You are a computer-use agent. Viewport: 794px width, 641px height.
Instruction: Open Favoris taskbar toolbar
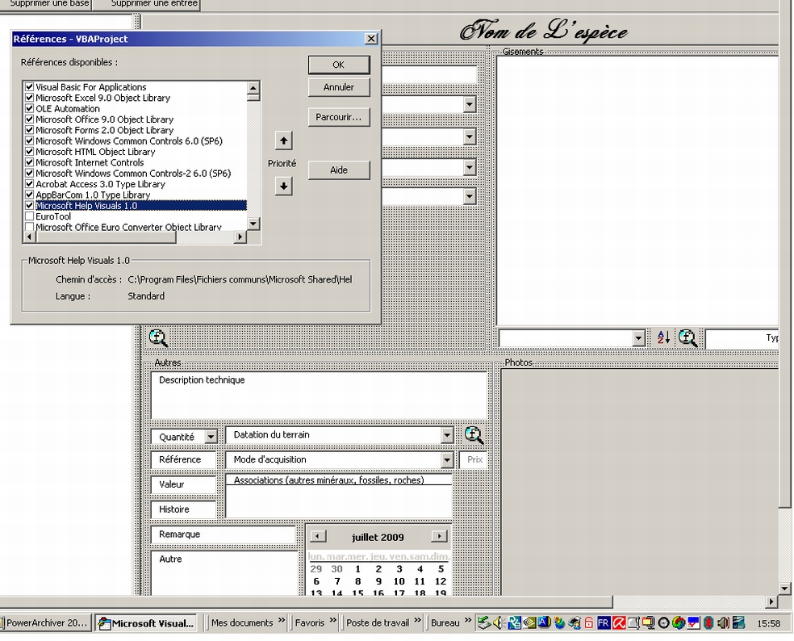coord(309,622)
